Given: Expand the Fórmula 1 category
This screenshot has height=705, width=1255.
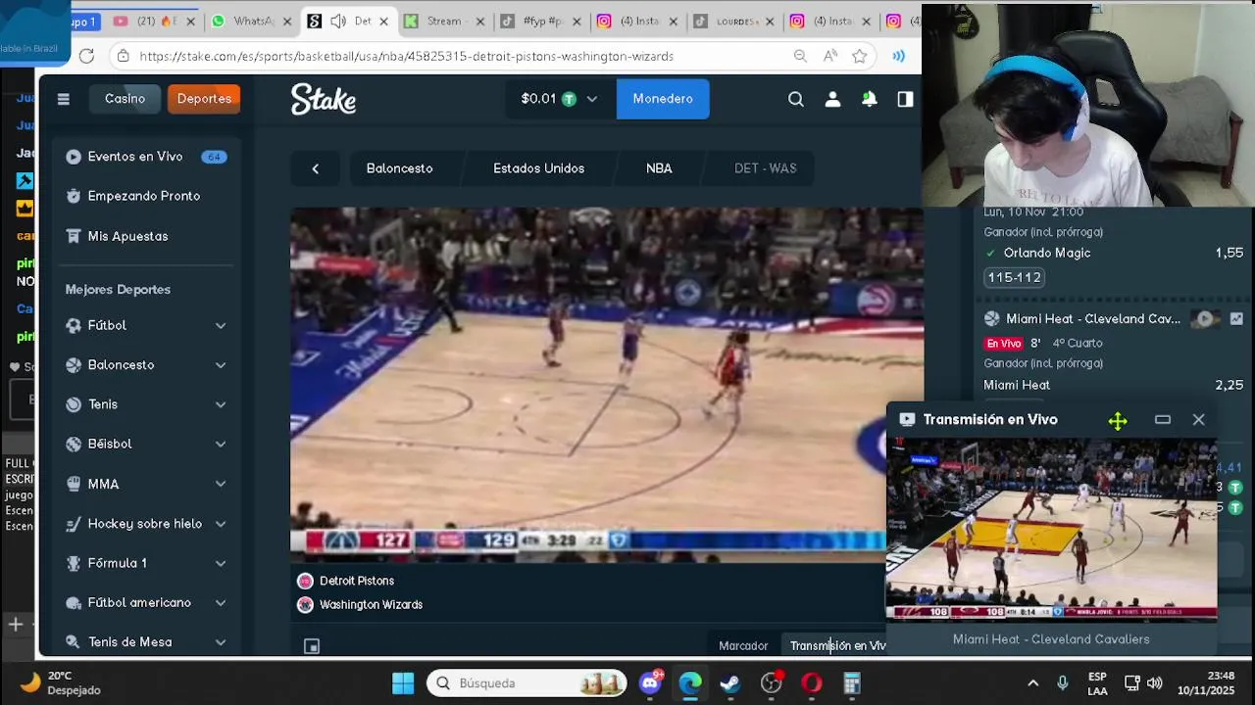Looking at the screenshot, I should [x=221, y=564].
